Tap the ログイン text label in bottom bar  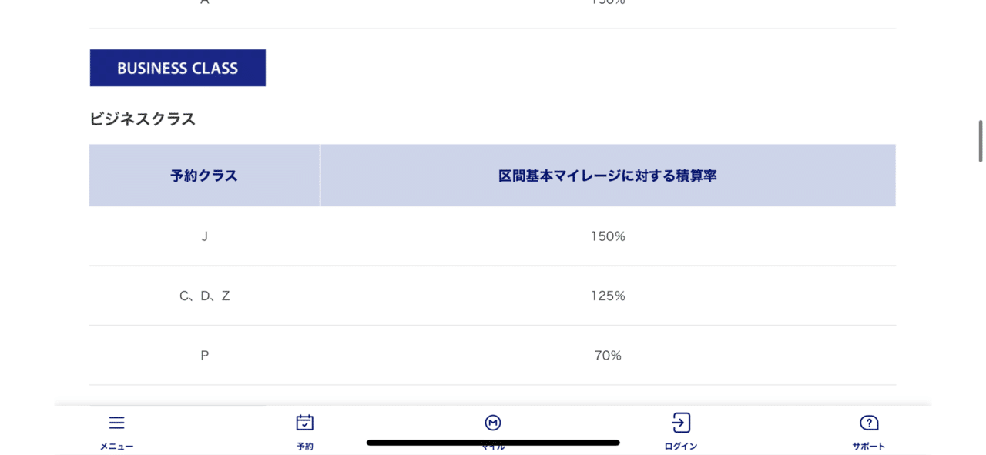point(681,447)
